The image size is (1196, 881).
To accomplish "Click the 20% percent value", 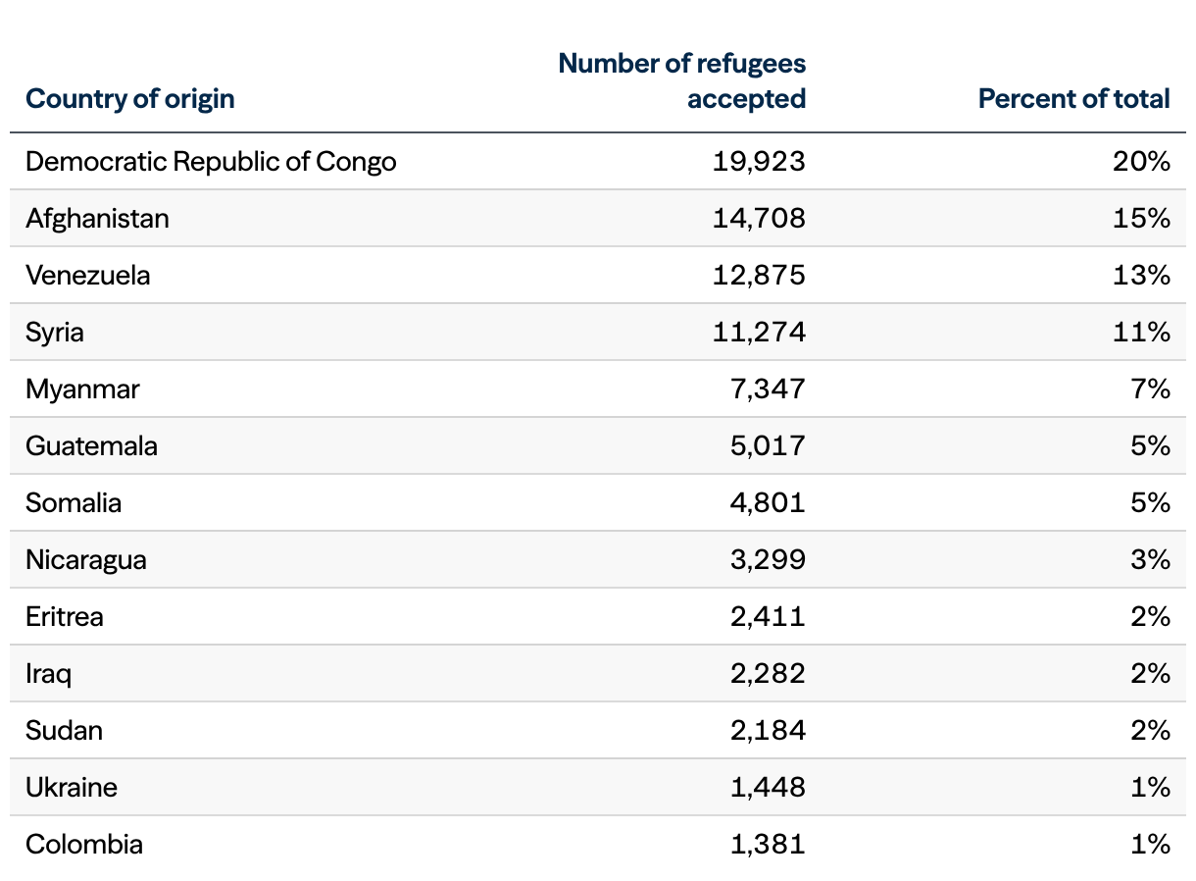I will [1141, 161].
